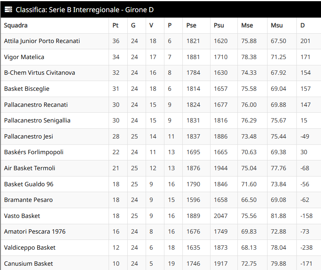Select the Pse column header
Screen dimensions: 321x270
pos(191,25)
